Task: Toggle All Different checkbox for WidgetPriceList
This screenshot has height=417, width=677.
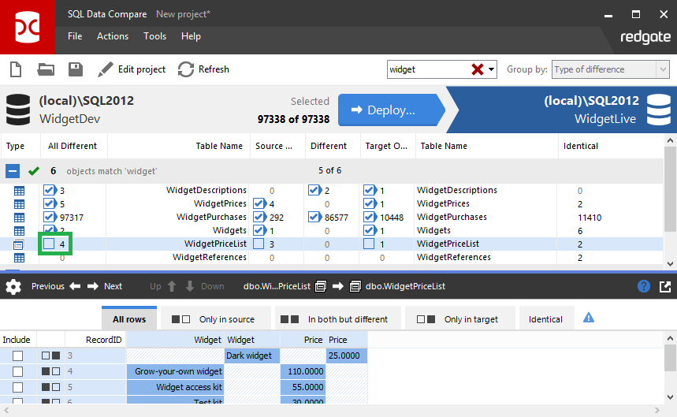Action: [50, 244]
